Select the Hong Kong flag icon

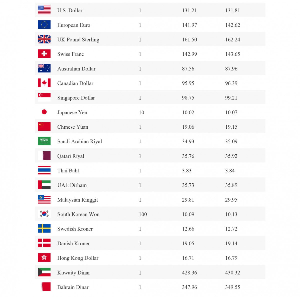point(44,258)
